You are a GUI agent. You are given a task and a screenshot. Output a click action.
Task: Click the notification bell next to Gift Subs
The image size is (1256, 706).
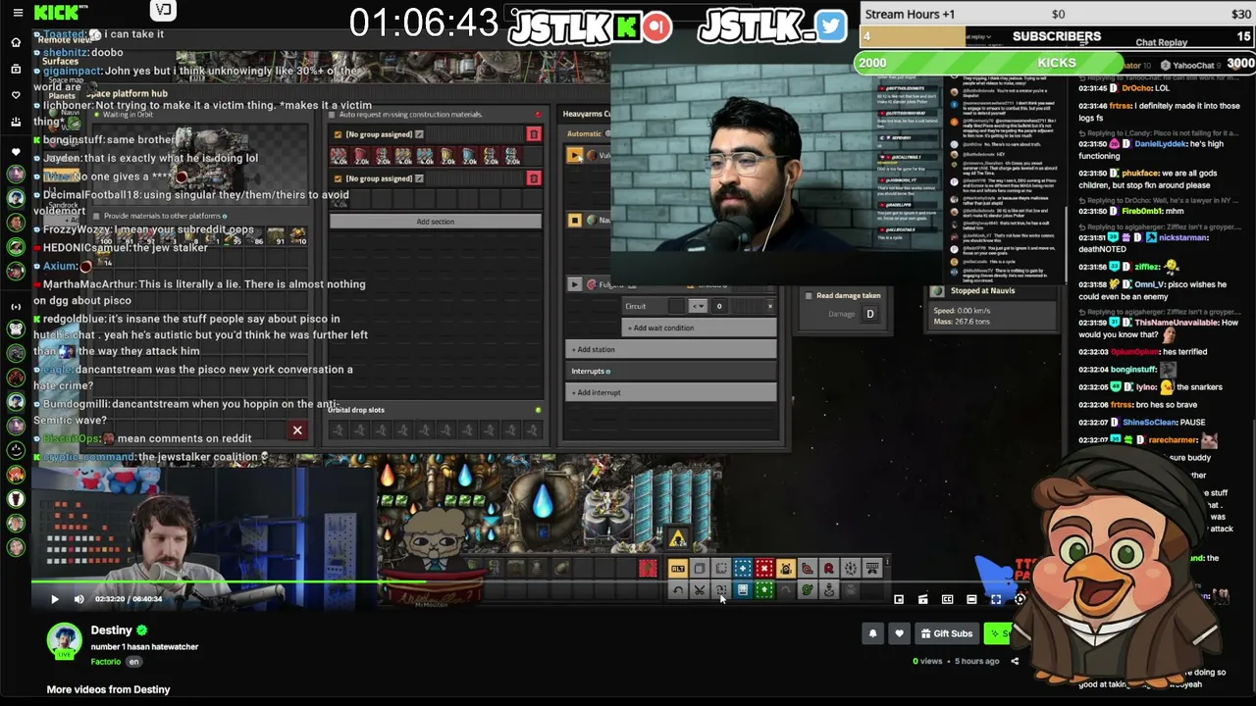coord(872,633)
